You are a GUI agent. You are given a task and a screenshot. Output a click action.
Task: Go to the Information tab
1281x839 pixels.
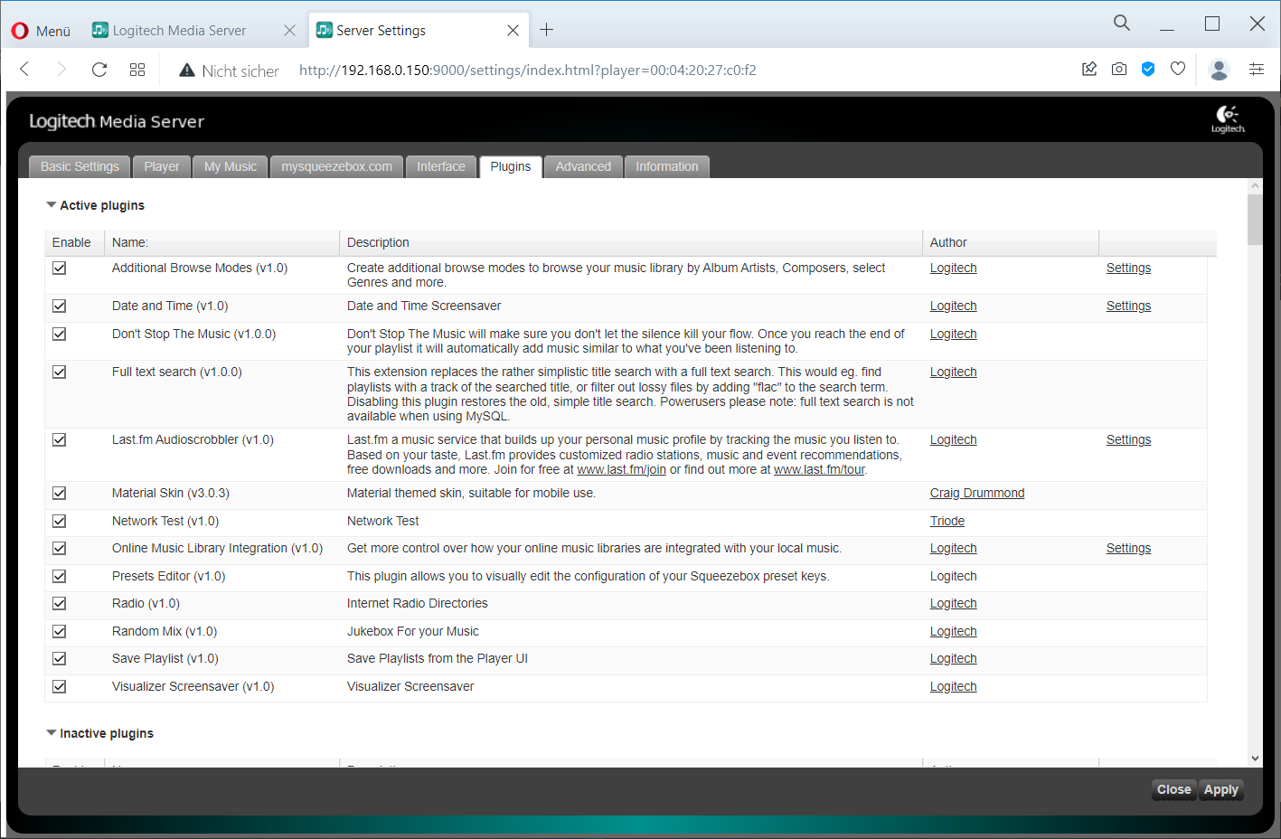[667, 166]
